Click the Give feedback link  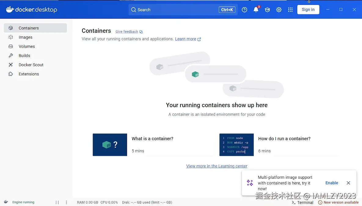127,32
